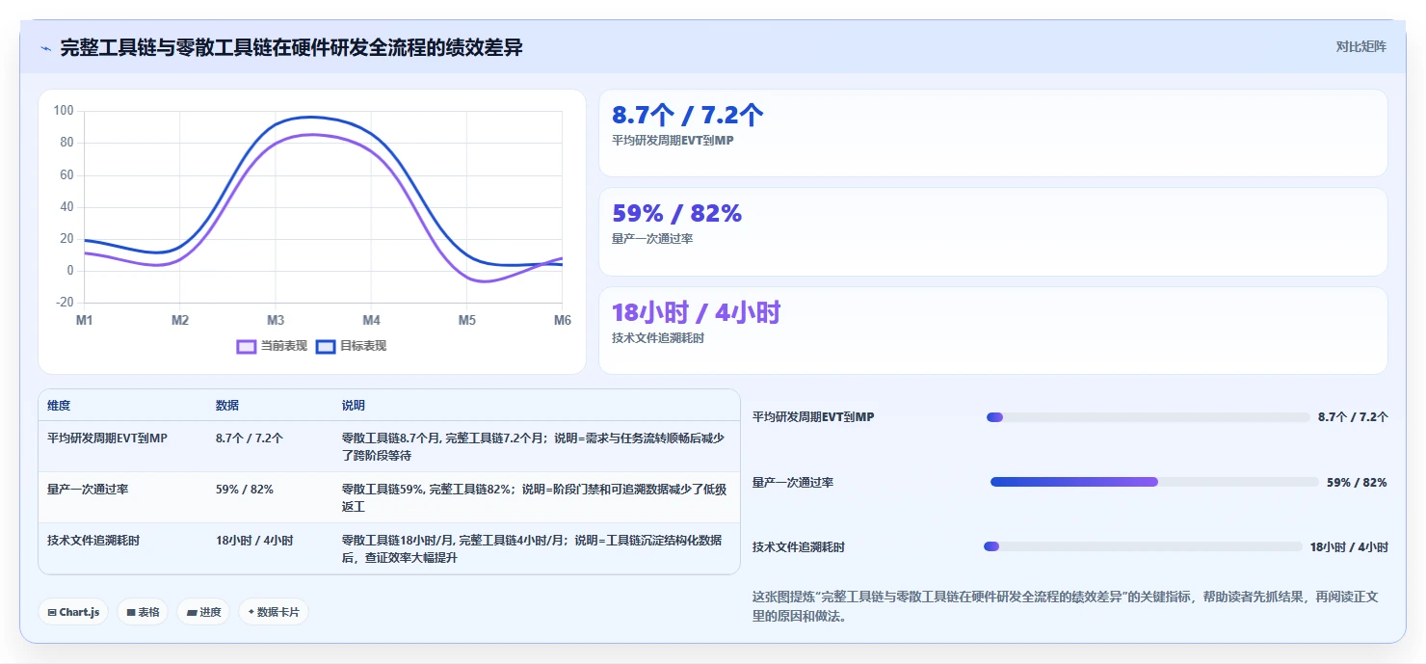Screen dimensions: 1426x664
Task: Click the M4 axis label on chart
Action: (371, 320)
